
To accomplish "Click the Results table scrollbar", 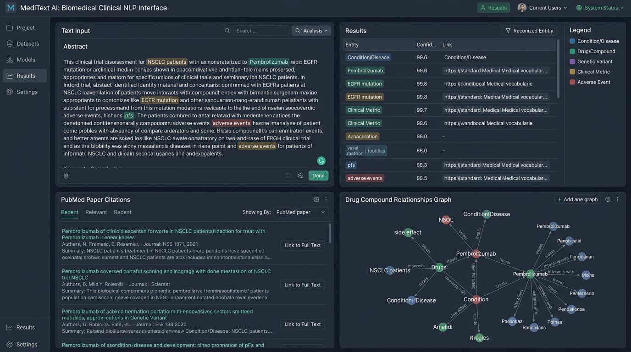I will (558, 69).
